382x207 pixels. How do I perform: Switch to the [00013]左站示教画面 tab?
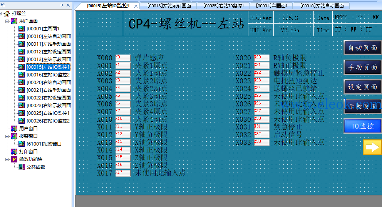169,6
